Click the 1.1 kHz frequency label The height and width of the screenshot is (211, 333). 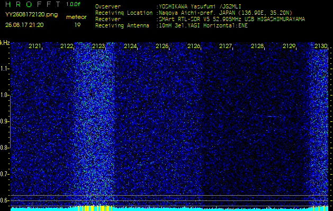(4, 69)
